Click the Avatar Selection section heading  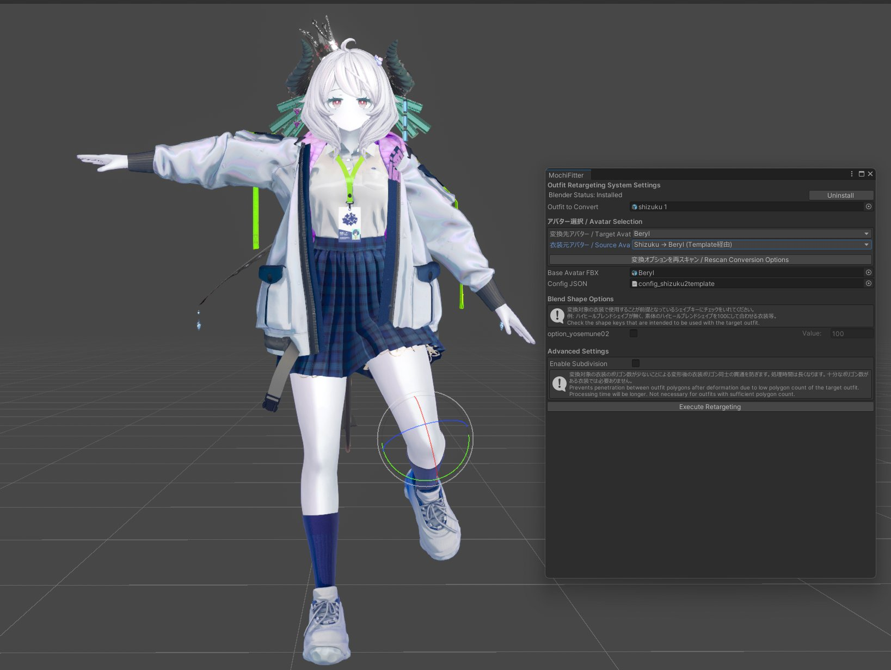coord(595,222)
